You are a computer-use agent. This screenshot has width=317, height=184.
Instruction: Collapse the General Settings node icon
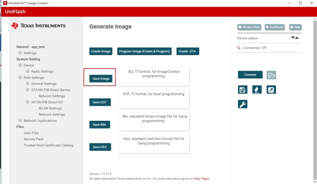tap(27, 84)
